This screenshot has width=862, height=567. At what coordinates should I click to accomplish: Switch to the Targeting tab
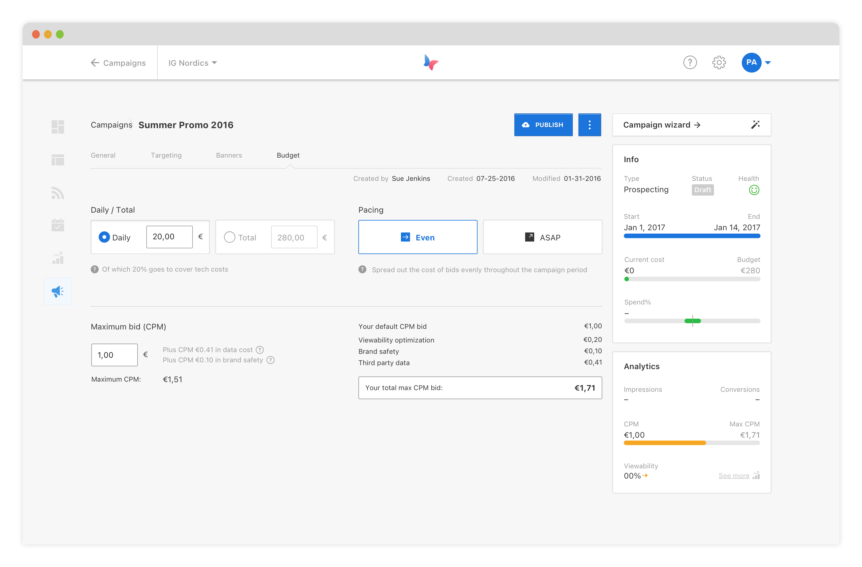tap(166, 155)
